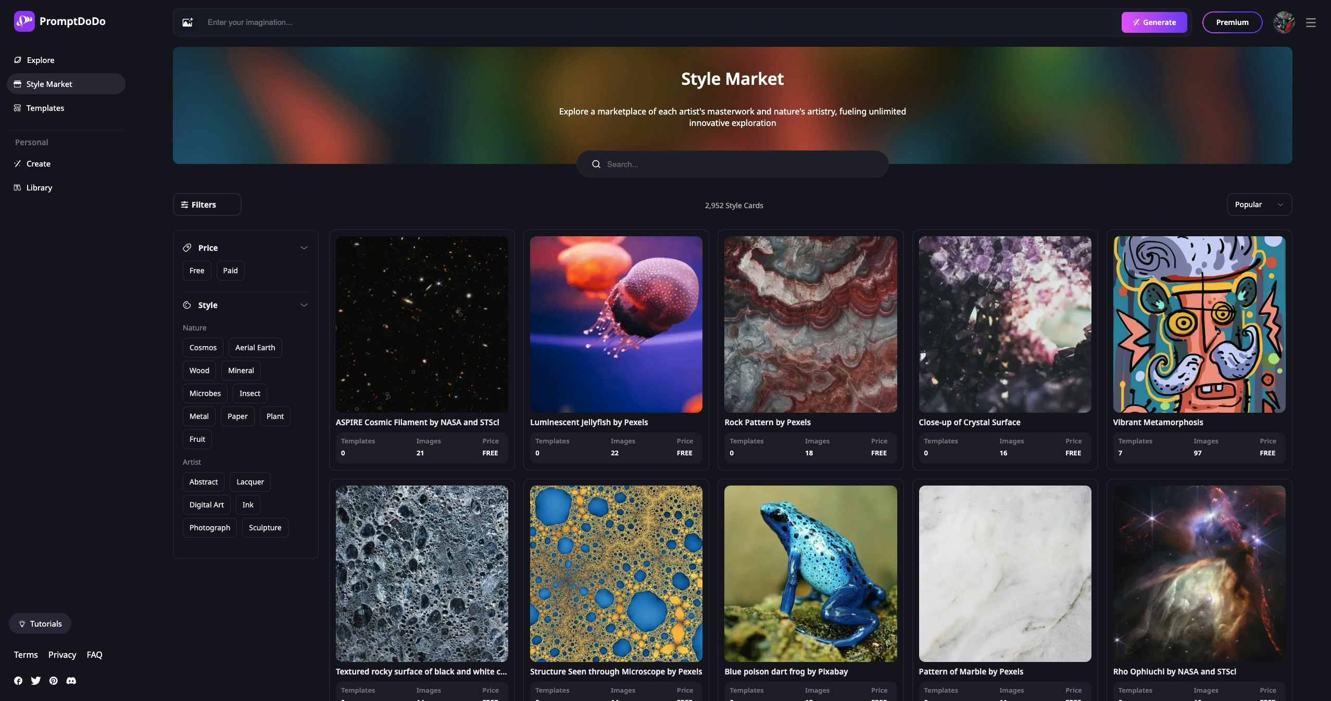This screenshot has width=1331, height=701.
Task: Toggle the Paid price filter
Action: [x=230, y=271]
